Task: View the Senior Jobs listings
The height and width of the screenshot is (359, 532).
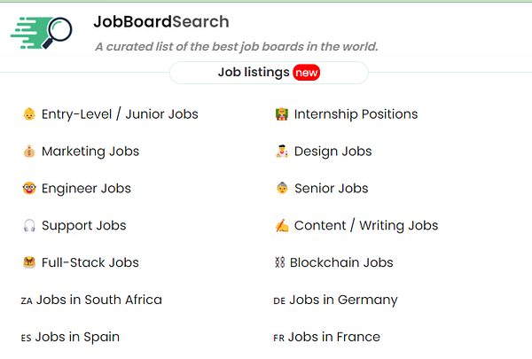Action: pyautogui.click(x=331, y=189)
